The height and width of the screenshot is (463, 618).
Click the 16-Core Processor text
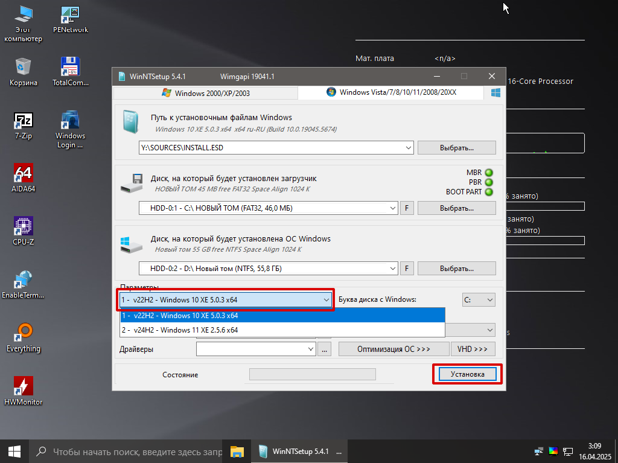tap(540, 81)
